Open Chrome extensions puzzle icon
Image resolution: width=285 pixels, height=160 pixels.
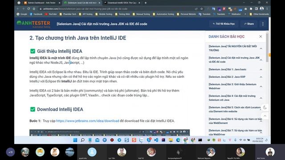(x=251, y=9)
